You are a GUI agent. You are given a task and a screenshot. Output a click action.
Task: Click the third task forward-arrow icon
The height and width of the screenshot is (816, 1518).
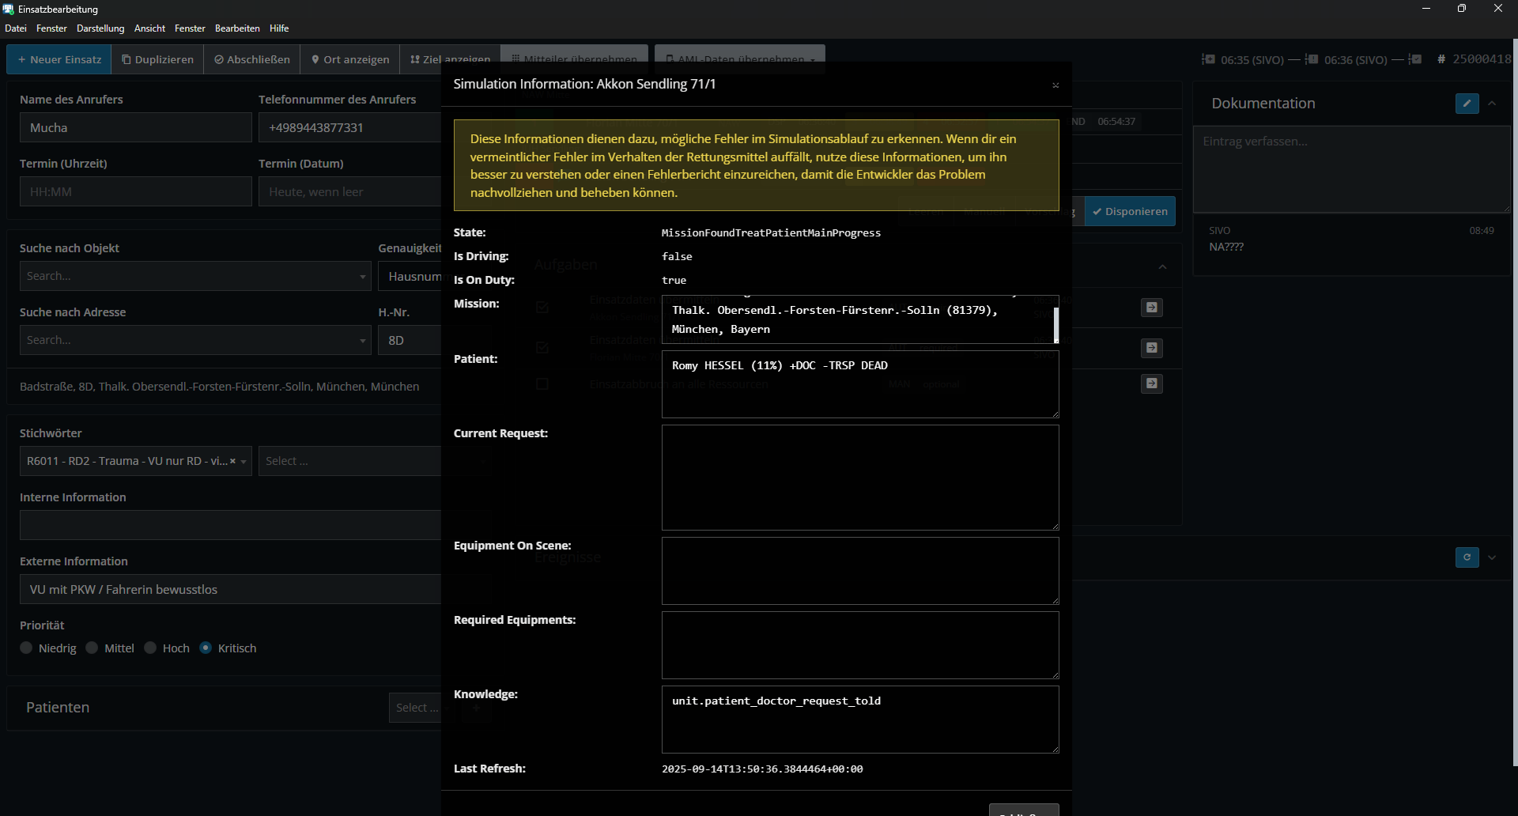(x=1152, y=383)
